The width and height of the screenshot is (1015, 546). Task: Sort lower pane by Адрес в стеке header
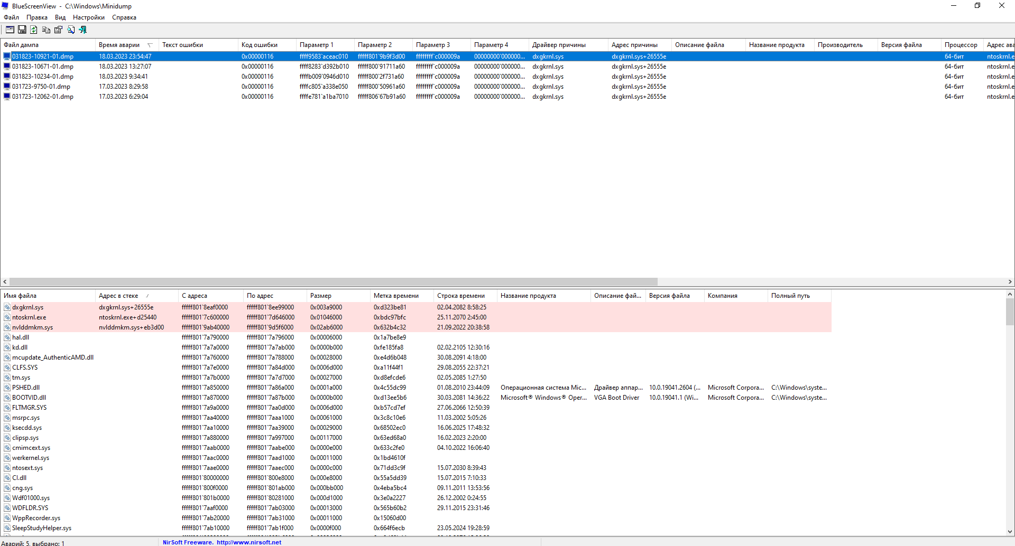(x=137, y=296)
